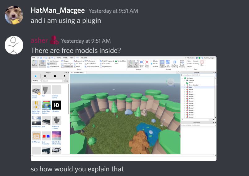Open the Task Scheduler
Screen dimensions: 249x176
tap(90, 64)
